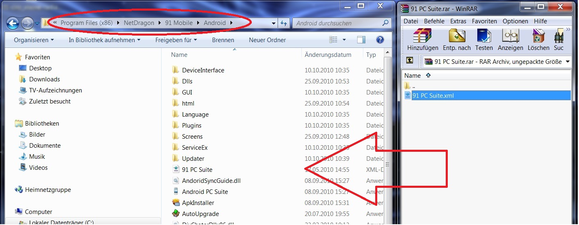Open the WinRAR archive path dropdown
Image resolution: width=579 pixels, height=225 pixels.
[x=568, y=61]
